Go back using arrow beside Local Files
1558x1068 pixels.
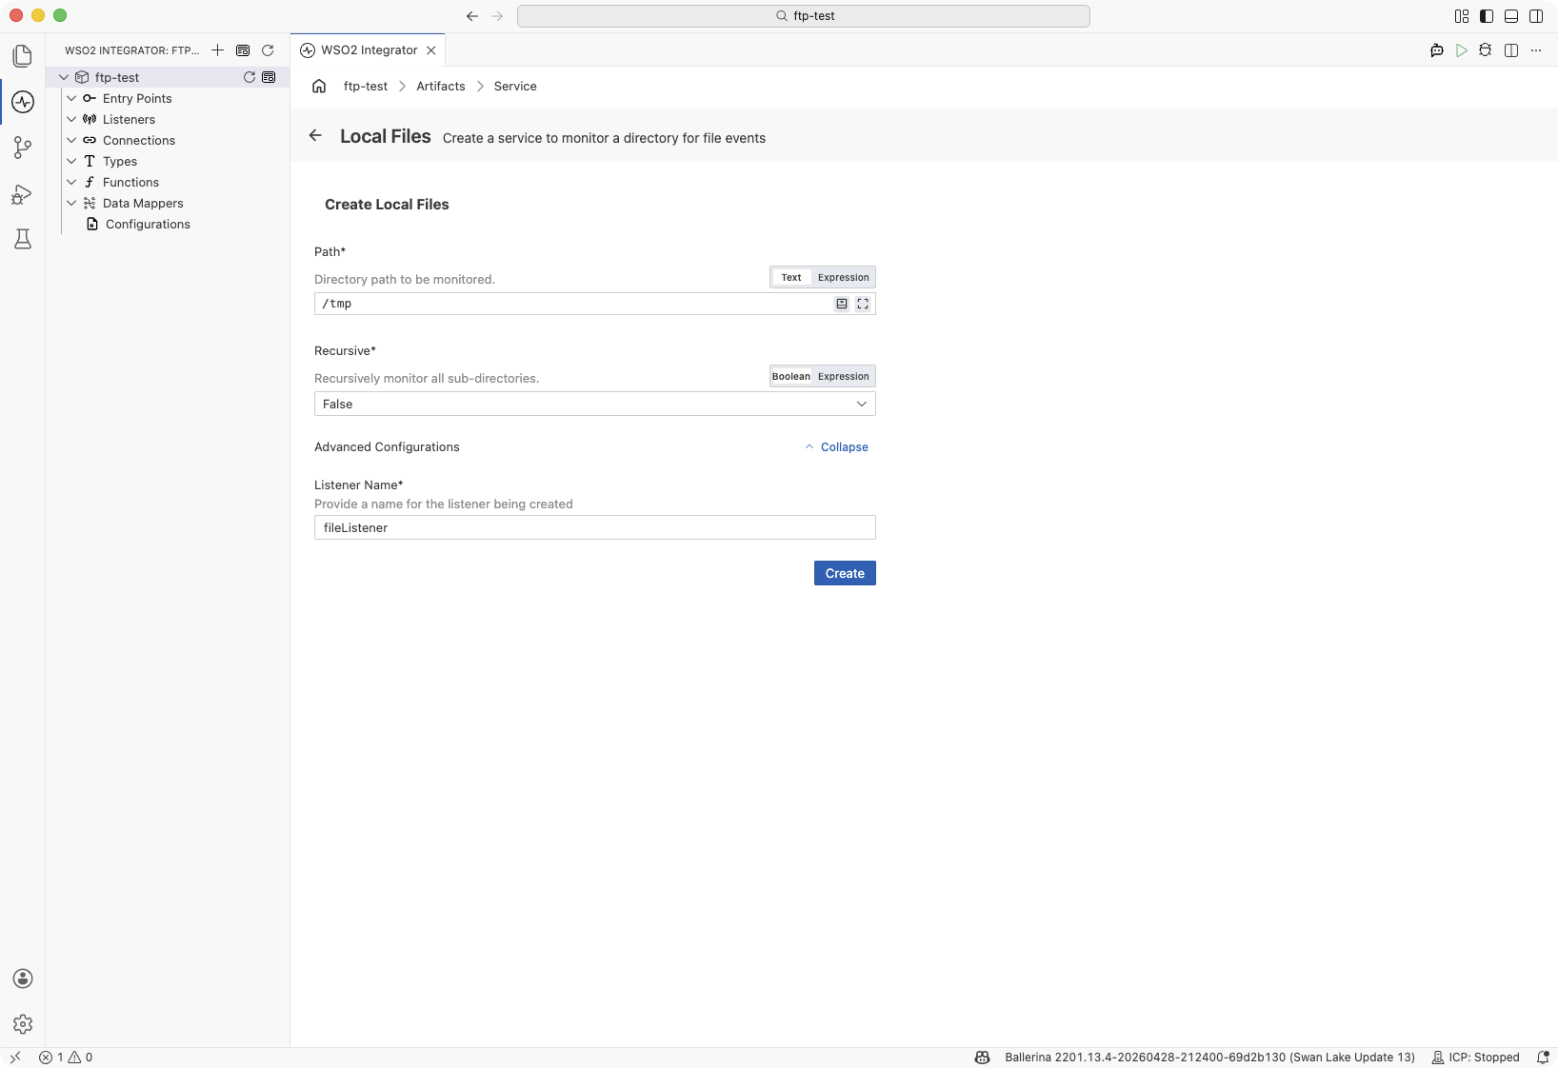pos(315,135)
